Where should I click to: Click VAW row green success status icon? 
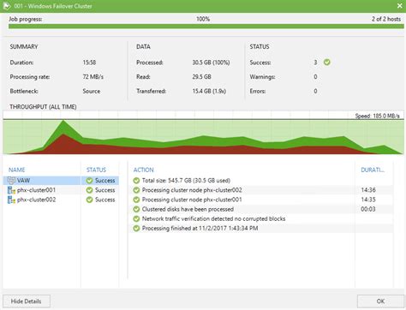(89, 181)
